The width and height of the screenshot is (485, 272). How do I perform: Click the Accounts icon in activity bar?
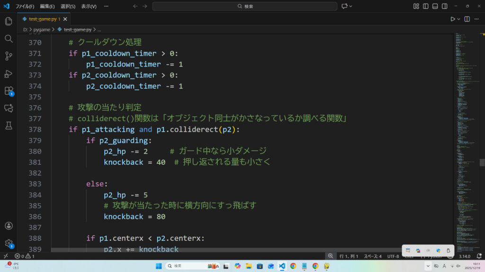(x=9, y=226)
